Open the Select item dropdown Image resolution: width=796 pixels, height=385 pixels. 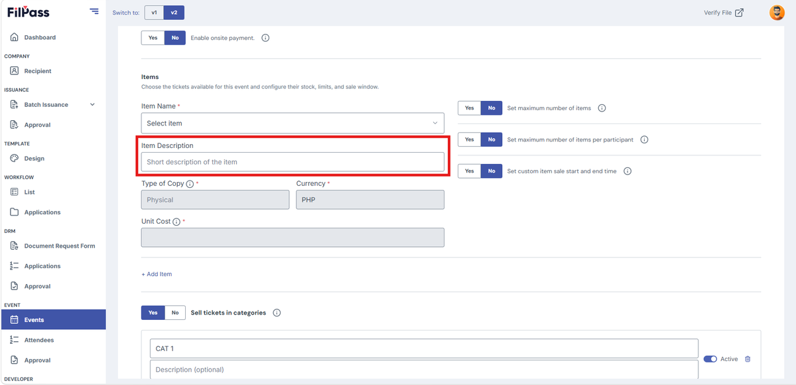[x=293, y=123]
